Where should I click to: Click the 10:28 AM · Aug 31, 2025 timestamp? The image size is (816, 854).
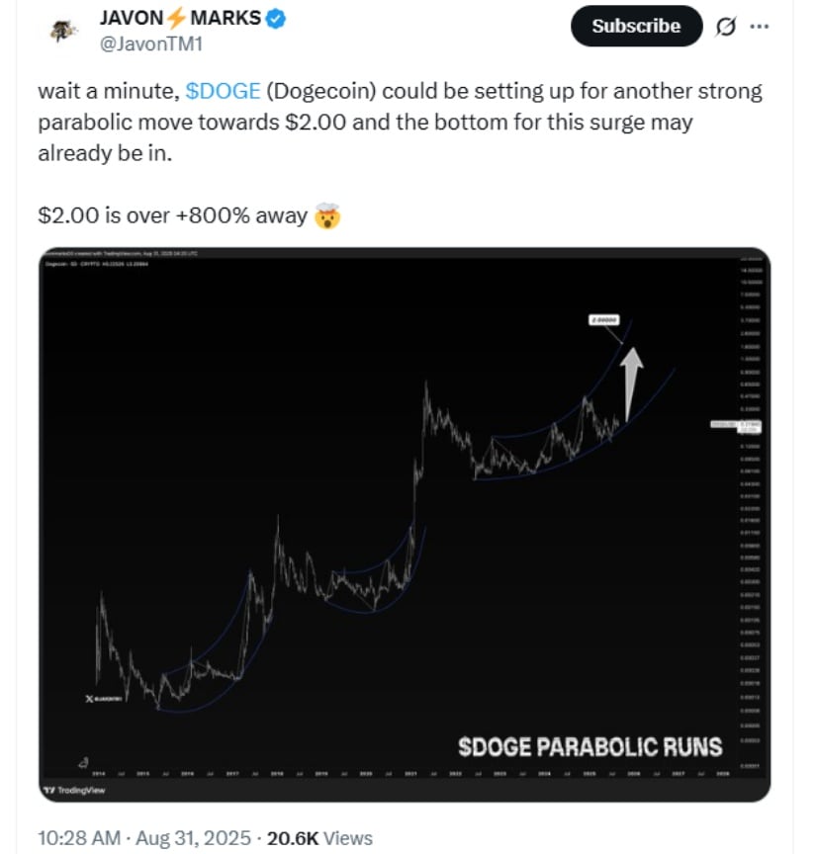click(144, 837)
